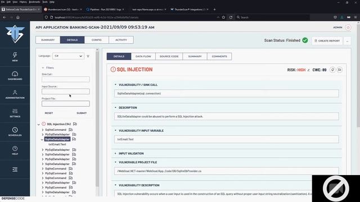This screenshot has height=202, width=360.
Task: Click the main page vertical scrollbar
Action: click(358, 76)
